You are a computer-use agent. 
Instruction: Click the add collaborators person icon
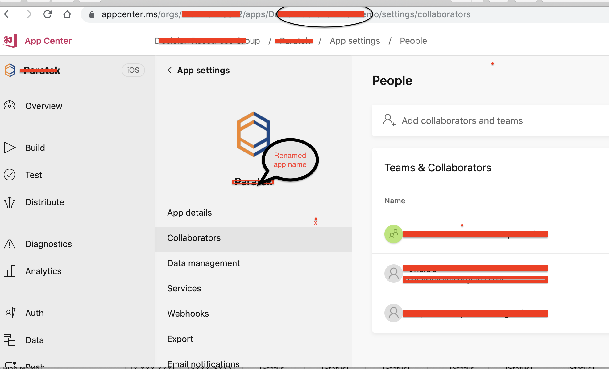(389, 120)
